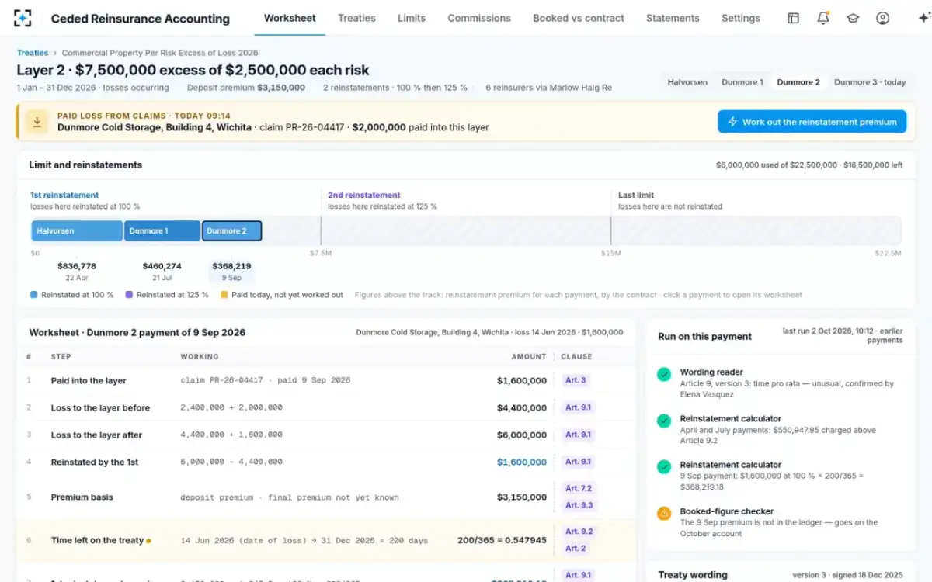Click the Treaty wording panel title
The height and width of the screenshot is (582, 932).
tap(693, 575)
